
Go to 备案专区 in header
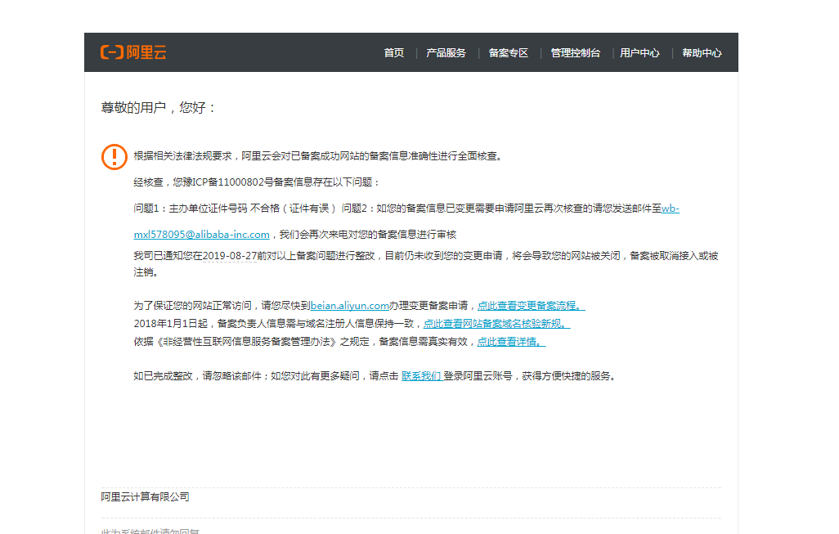tap(509, 53)
